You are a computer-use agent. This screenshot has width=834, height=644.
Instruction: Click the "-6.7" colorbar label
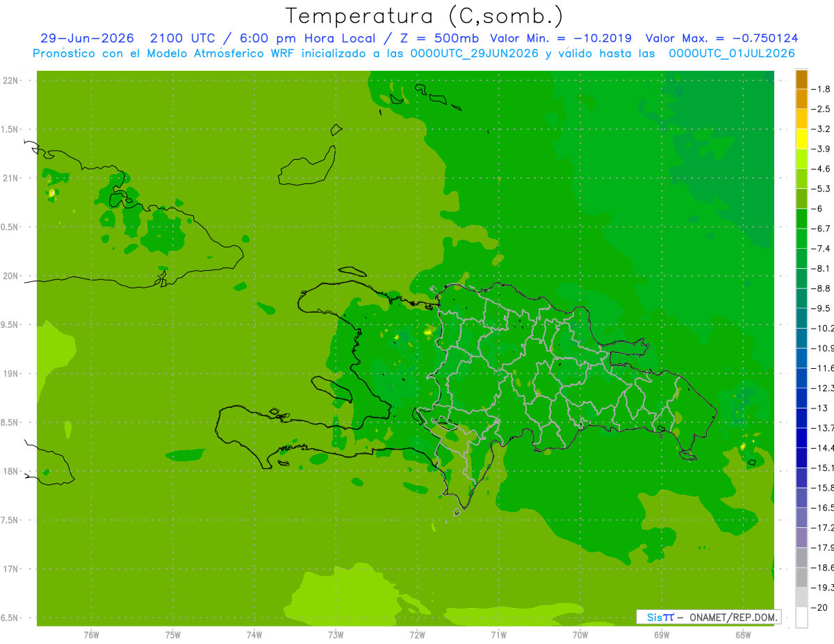(821, 228)
